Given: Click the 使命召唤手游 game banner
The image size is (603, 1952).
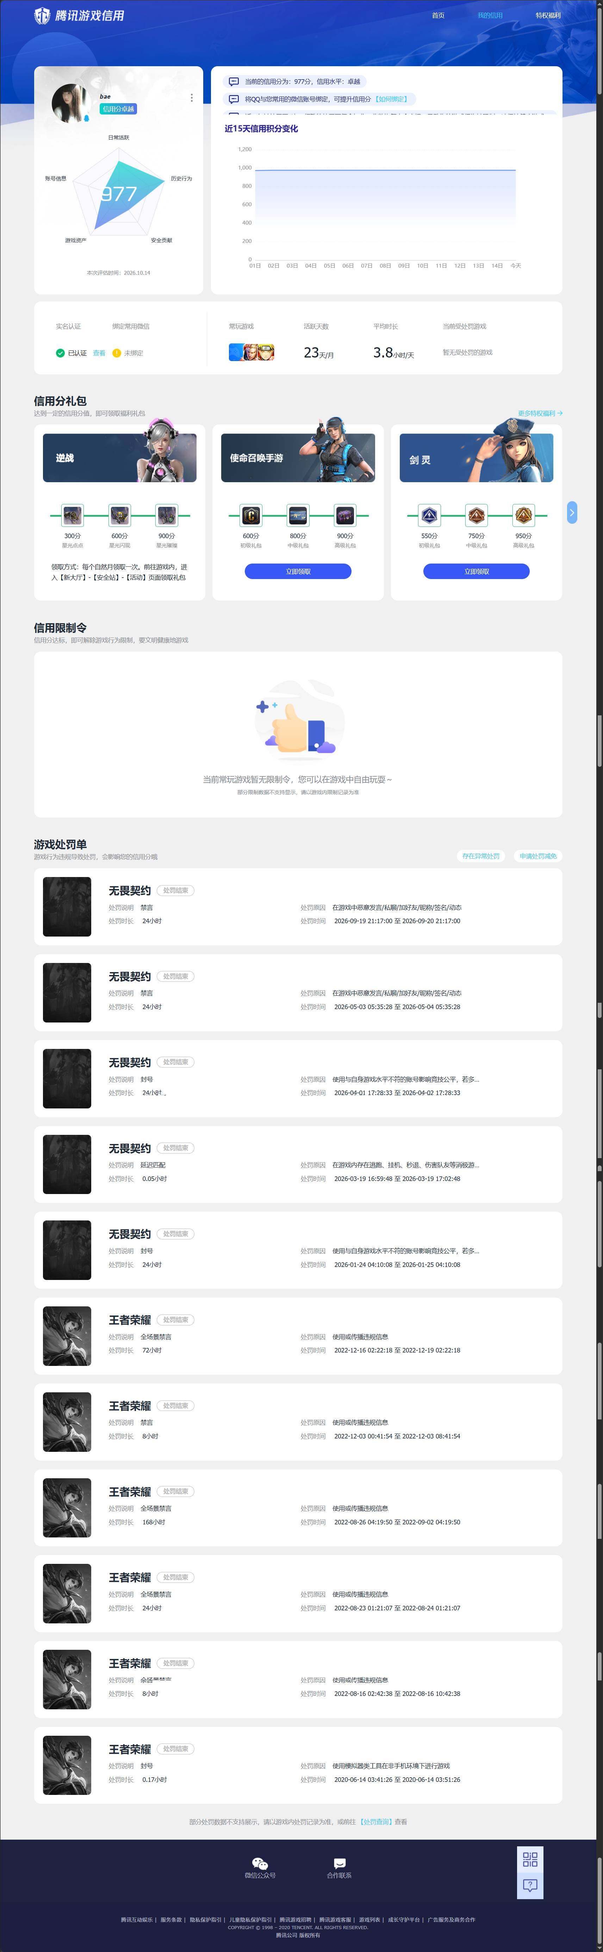Looking at the screenshot, I should click(x=298, y=458).
